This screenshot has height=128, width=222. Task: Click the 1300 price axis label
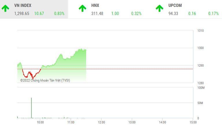tap(200, 48)
